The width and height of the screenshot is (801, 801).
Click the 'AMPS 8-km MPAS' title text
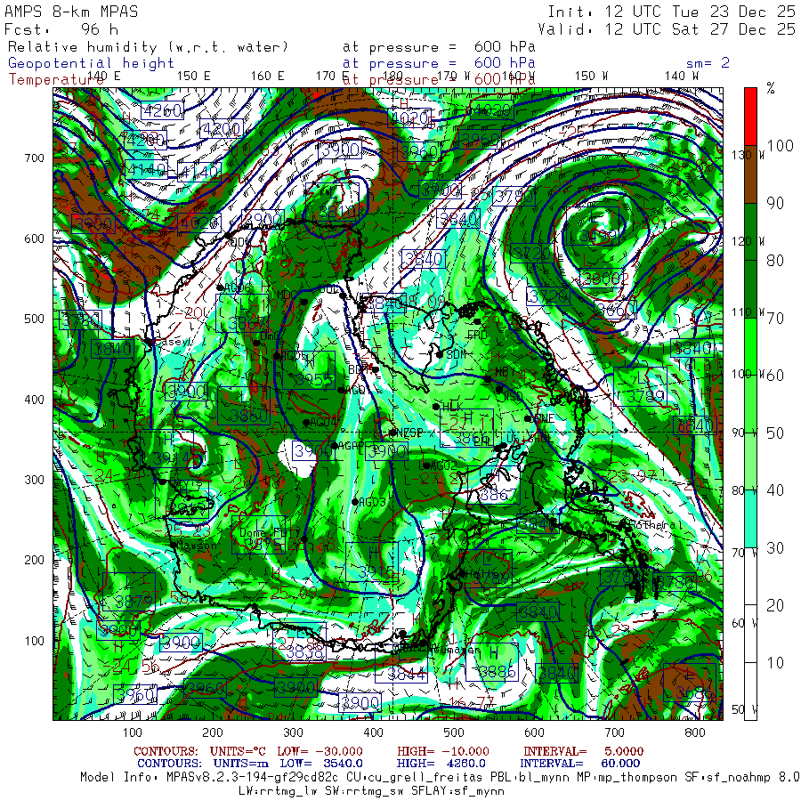(71, 12)
